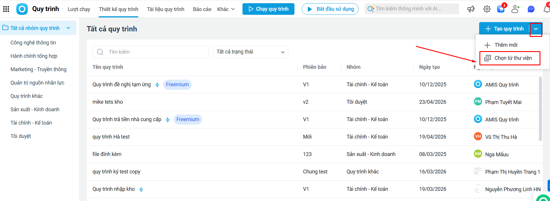Select Tài chính - Kế toán group in sidebar

coord(31,123)
